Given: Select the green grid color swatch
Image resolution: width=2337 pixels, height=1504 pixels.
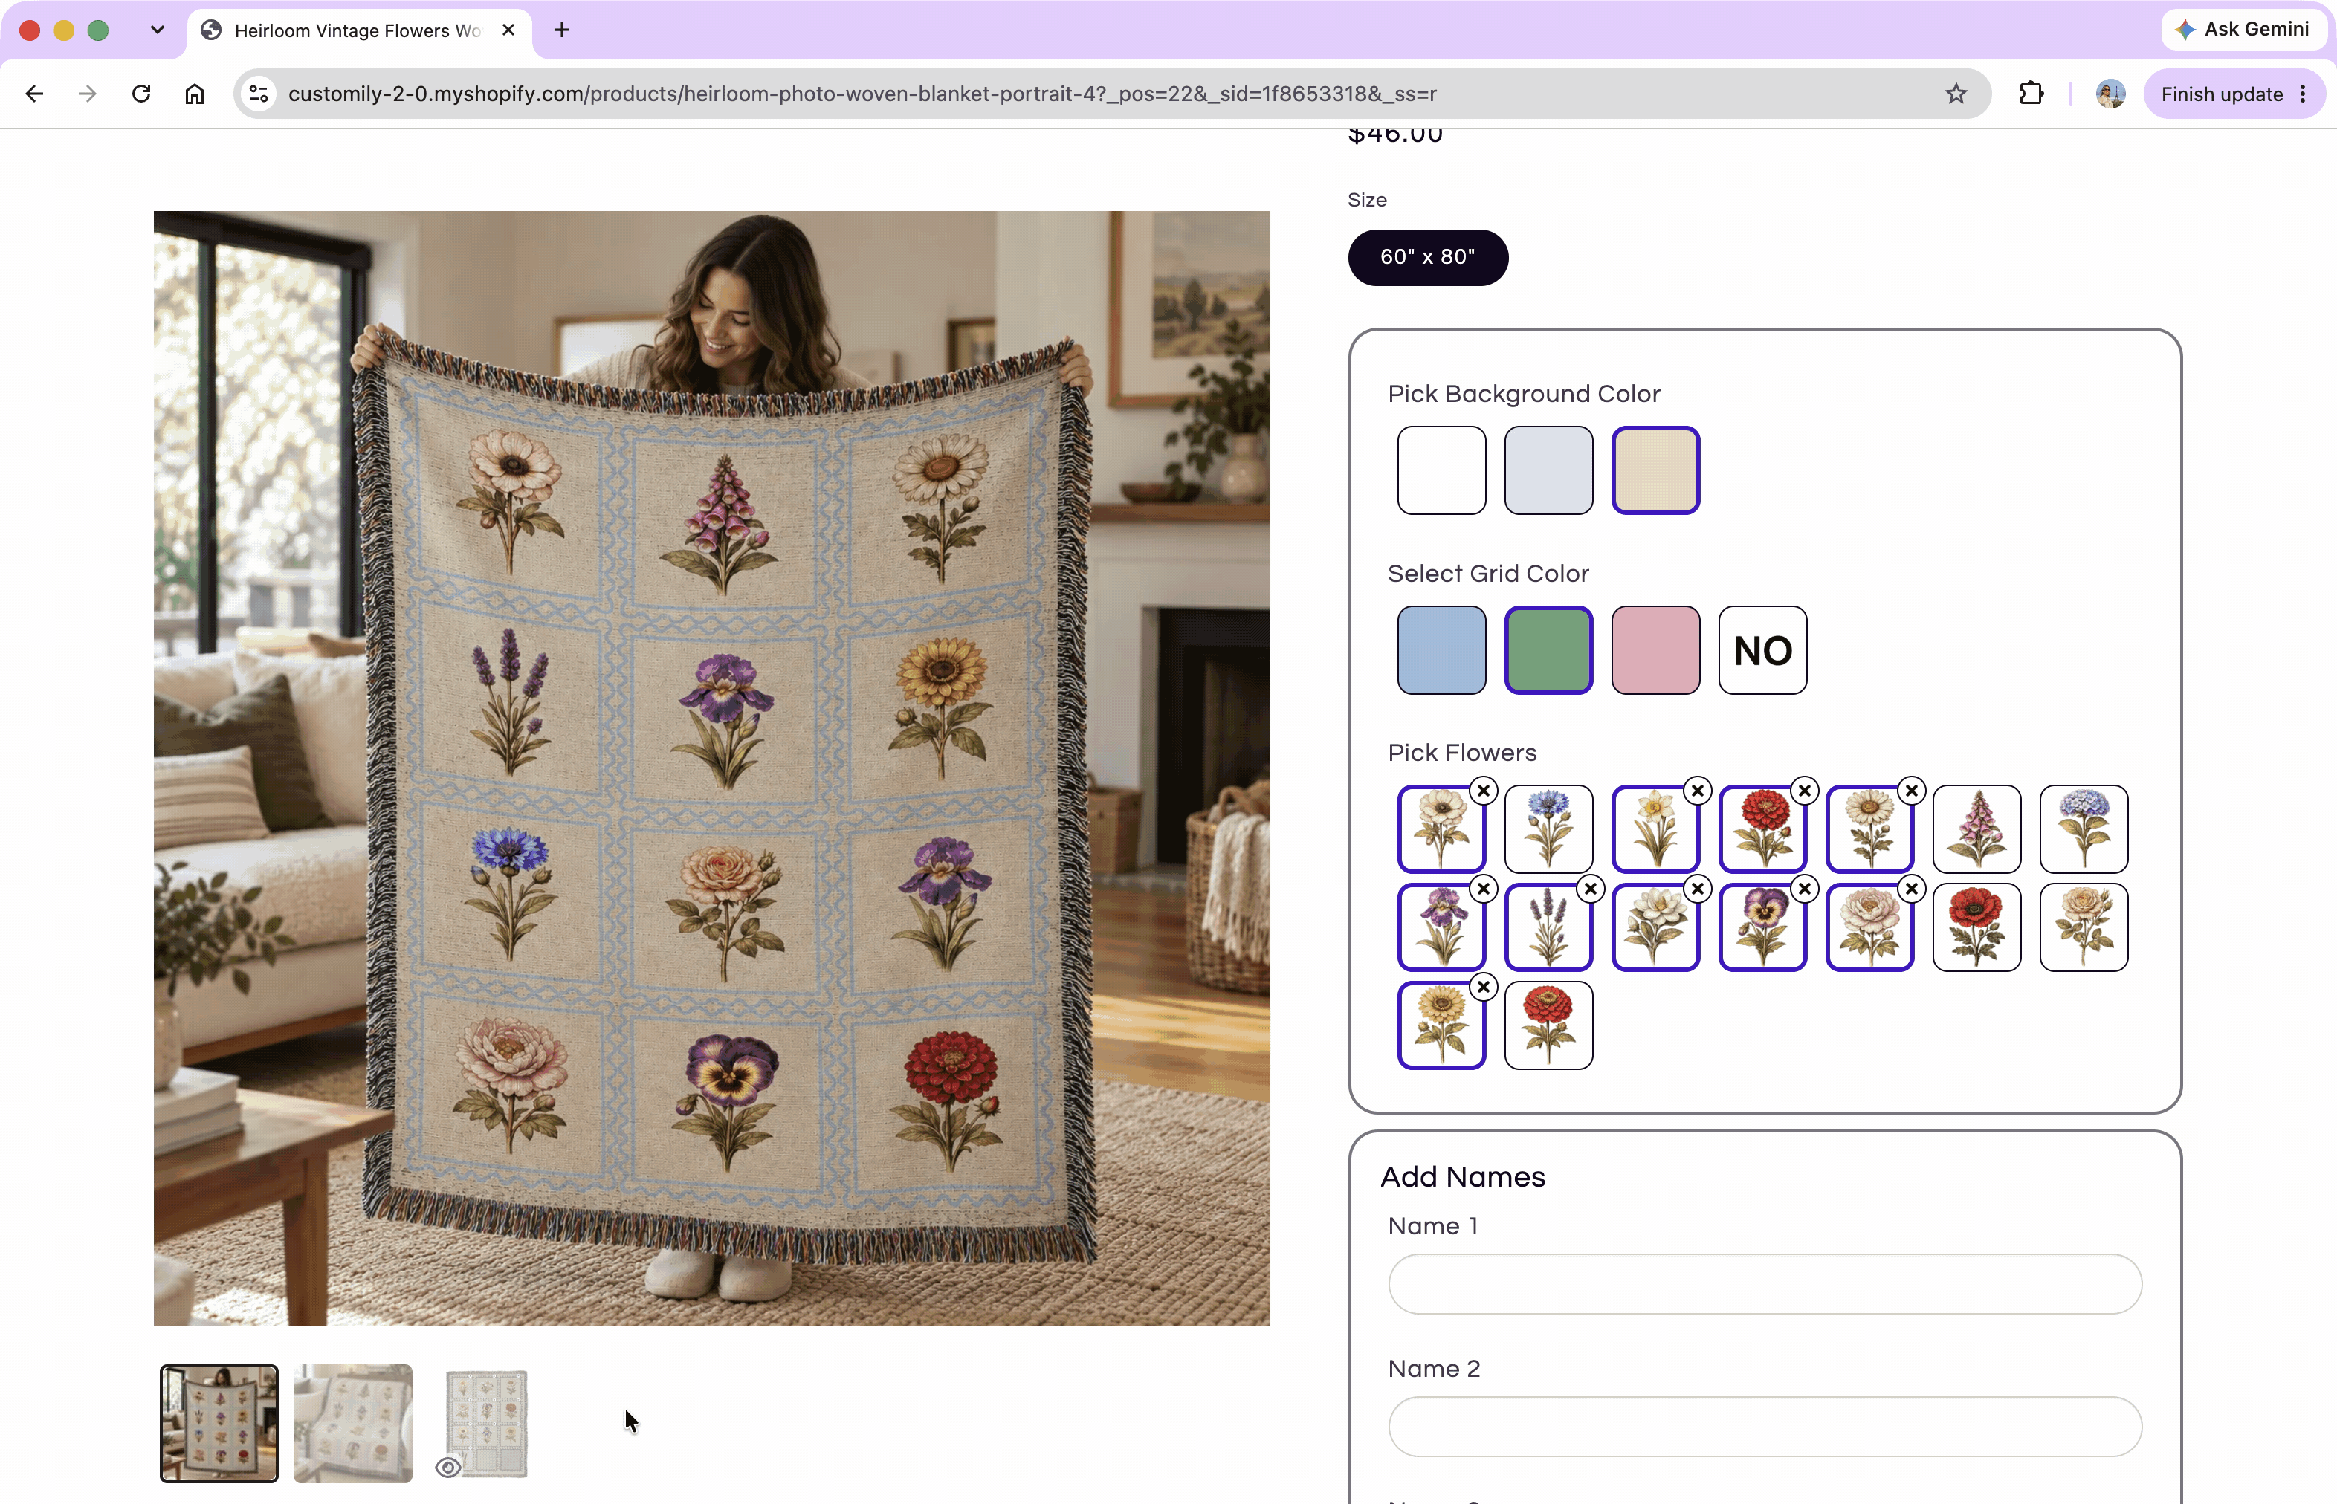Looking at the screenshot, I should [1548, 650].
